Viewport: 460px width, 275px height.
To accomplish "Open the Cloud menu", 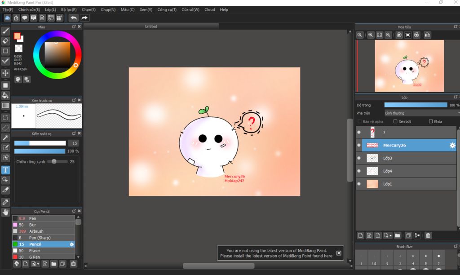I will (210, 10).
